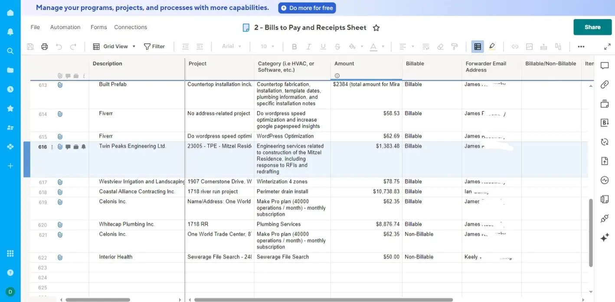Viewport: 615px width, 302px height.
Task: Click the Print icon in the toolbar
Action: 44,46
